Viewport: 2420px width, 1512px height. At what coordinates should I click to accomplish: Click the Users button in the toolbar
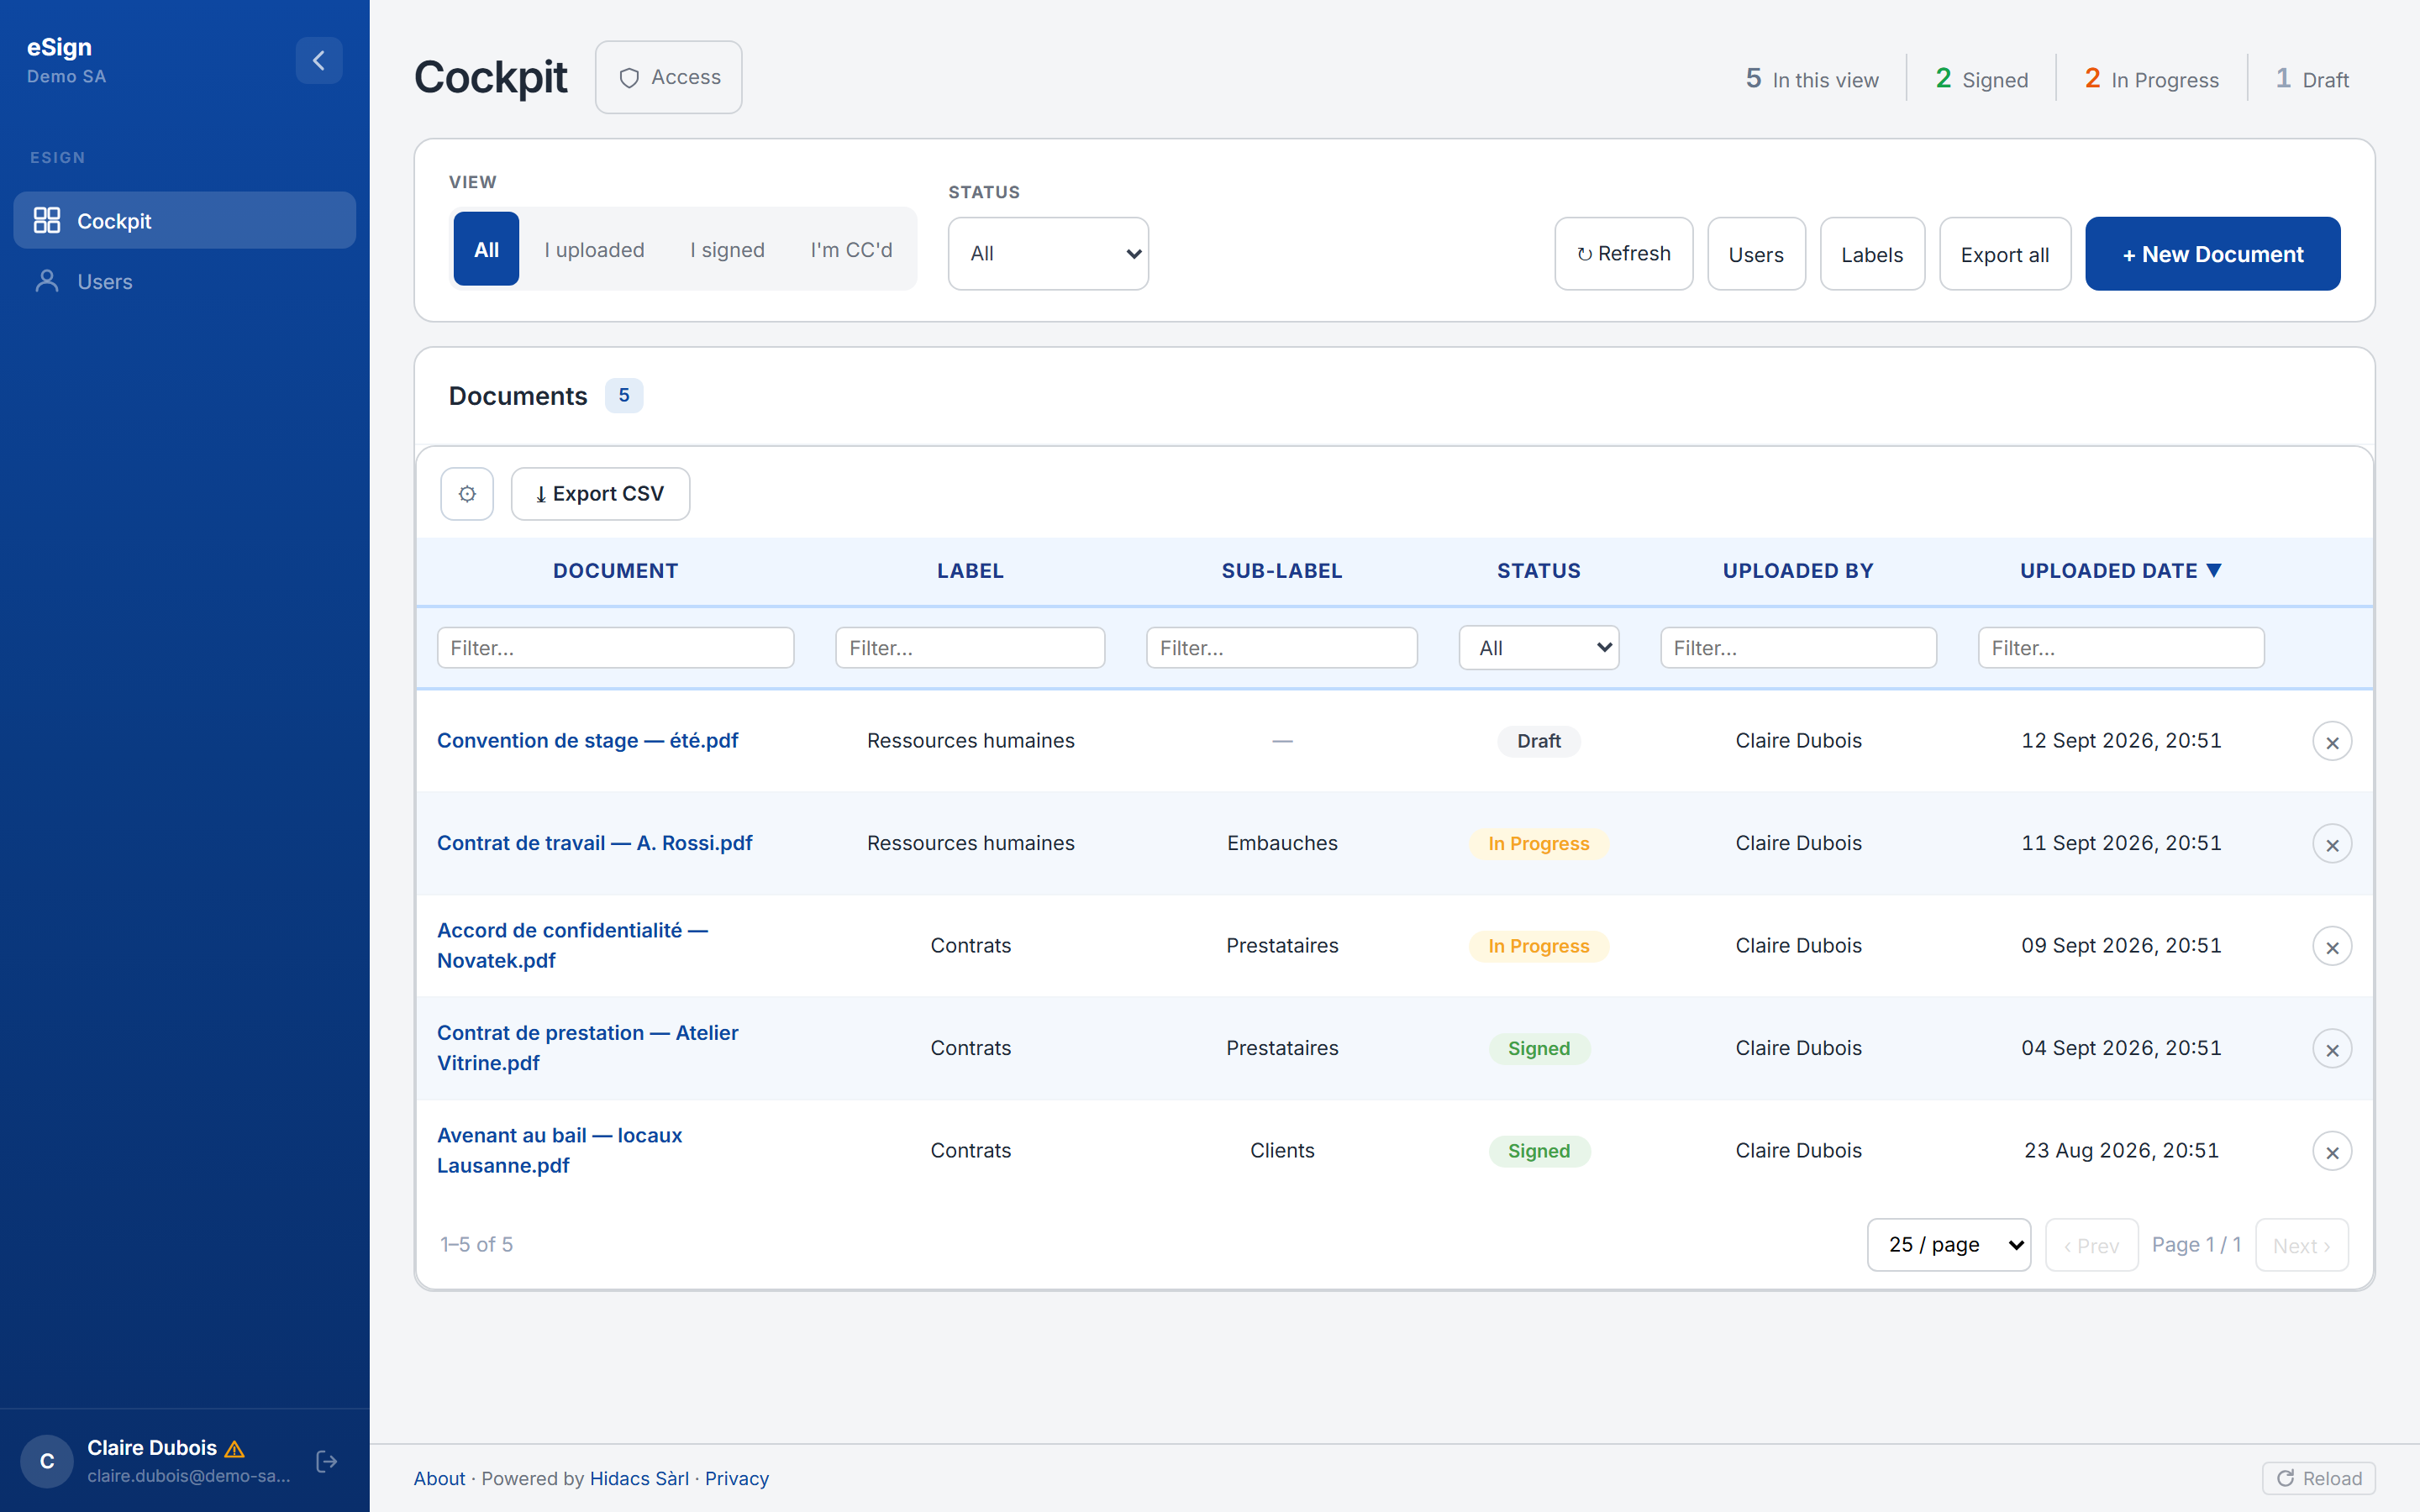(1756, 254)
